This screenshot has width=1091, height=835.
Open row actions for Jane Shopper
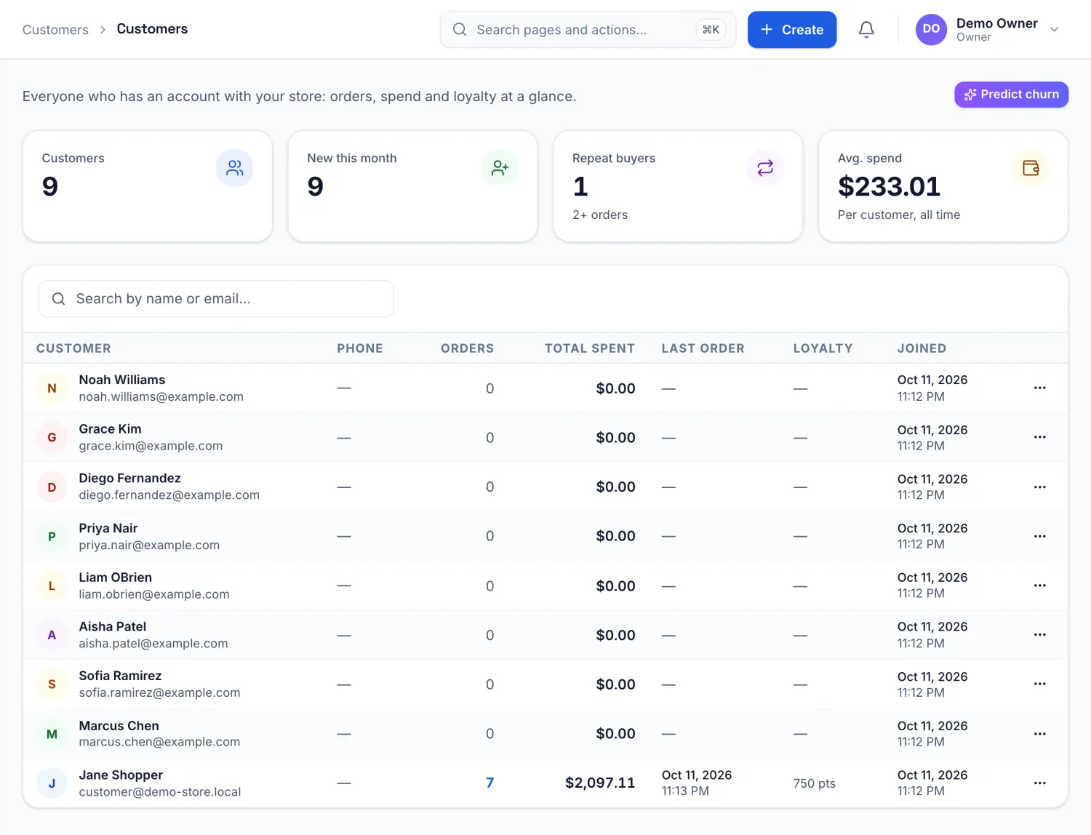(x=1040, y=783)
